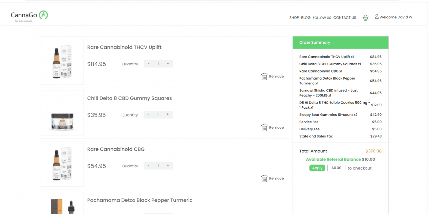Increase quantity of Chill Delta 8 Gummy Squares

pos(168,115)
